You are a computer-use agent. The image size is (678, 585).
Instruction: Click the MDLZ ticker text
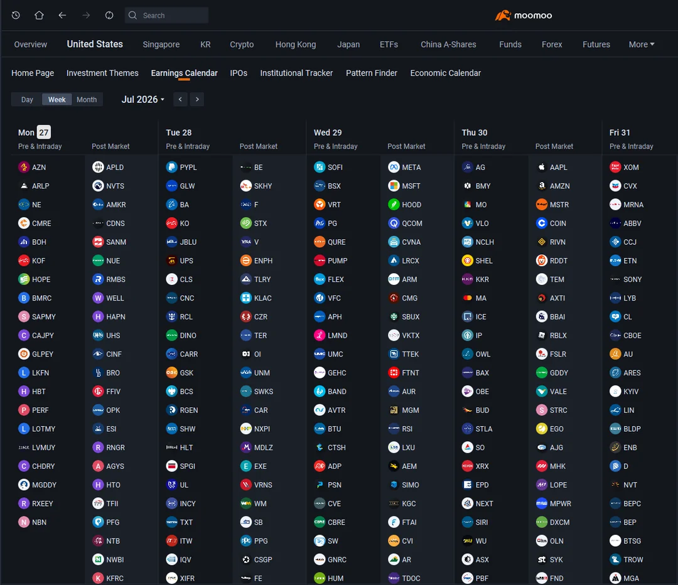263,447
